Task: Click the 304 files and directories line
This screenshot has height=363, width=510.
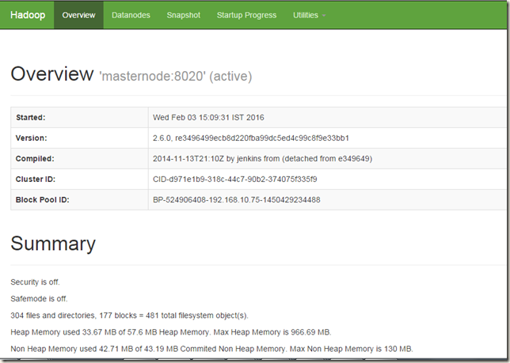Action: (129, 316)
